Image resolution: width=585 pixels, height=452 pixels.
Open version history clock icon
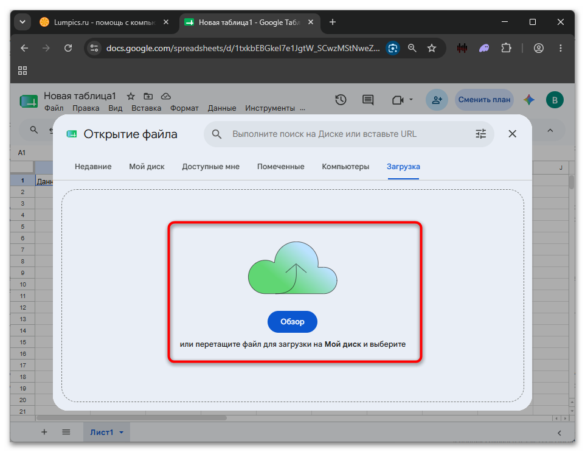coord(341,100)
